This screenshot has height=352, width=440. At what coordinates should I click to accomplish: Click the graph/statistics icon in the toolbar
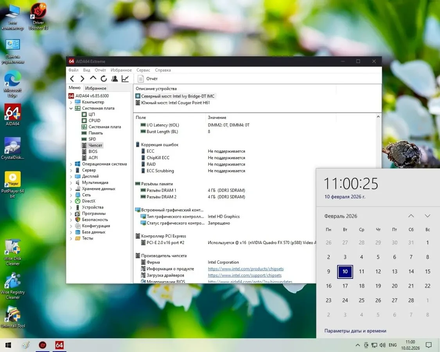[125, 79]
